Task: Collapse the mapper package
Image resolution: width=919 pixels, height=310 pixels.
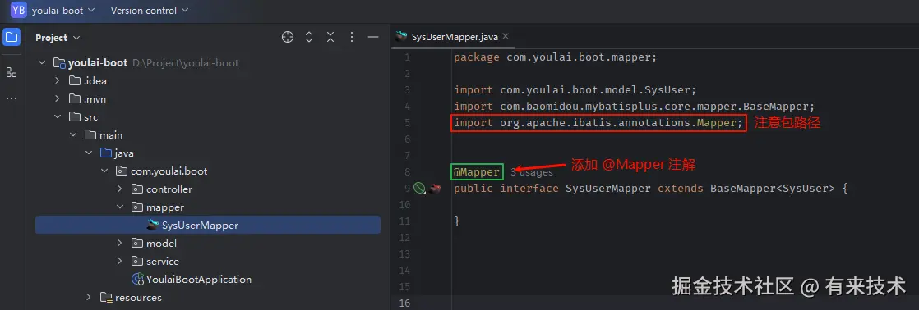Action: click(x=119, y=207)
